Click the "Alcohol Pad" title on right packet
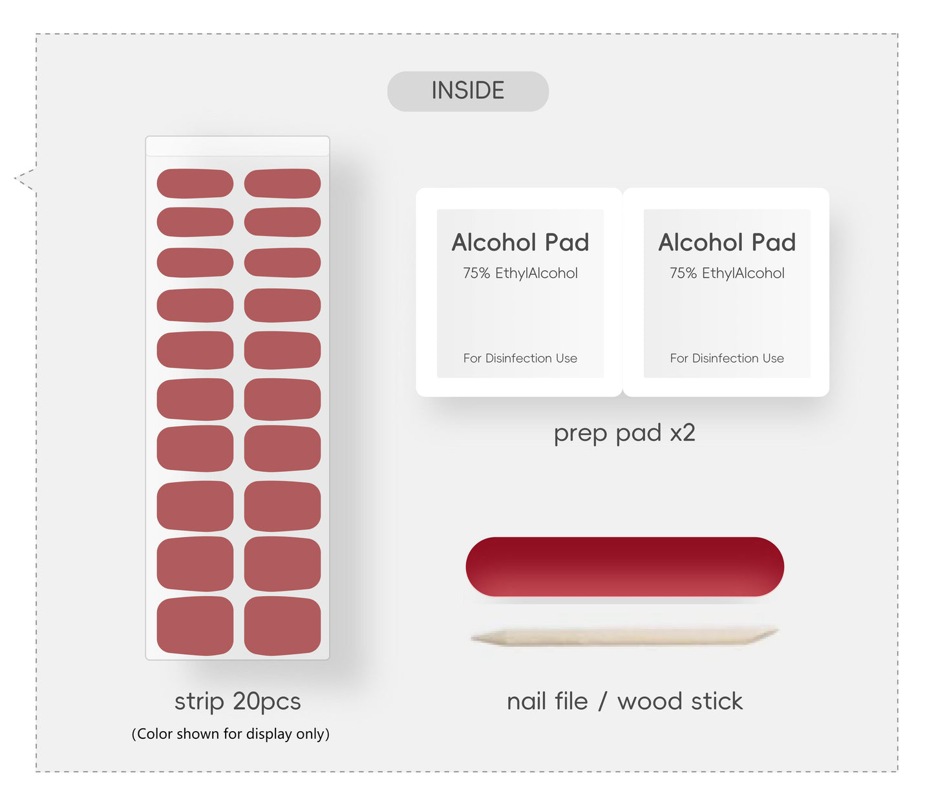 click(727, 242)
